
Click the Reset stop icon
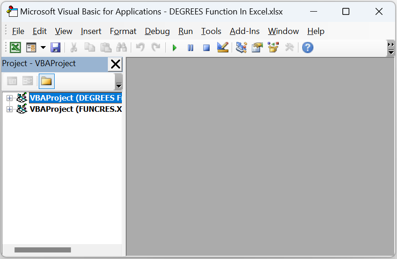tap(206, 48)
